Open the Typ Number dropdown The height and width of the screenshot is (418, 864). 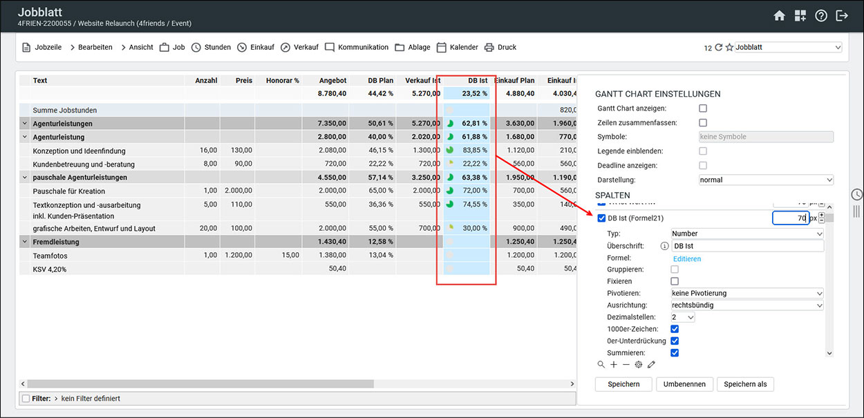tap(747, 234)
